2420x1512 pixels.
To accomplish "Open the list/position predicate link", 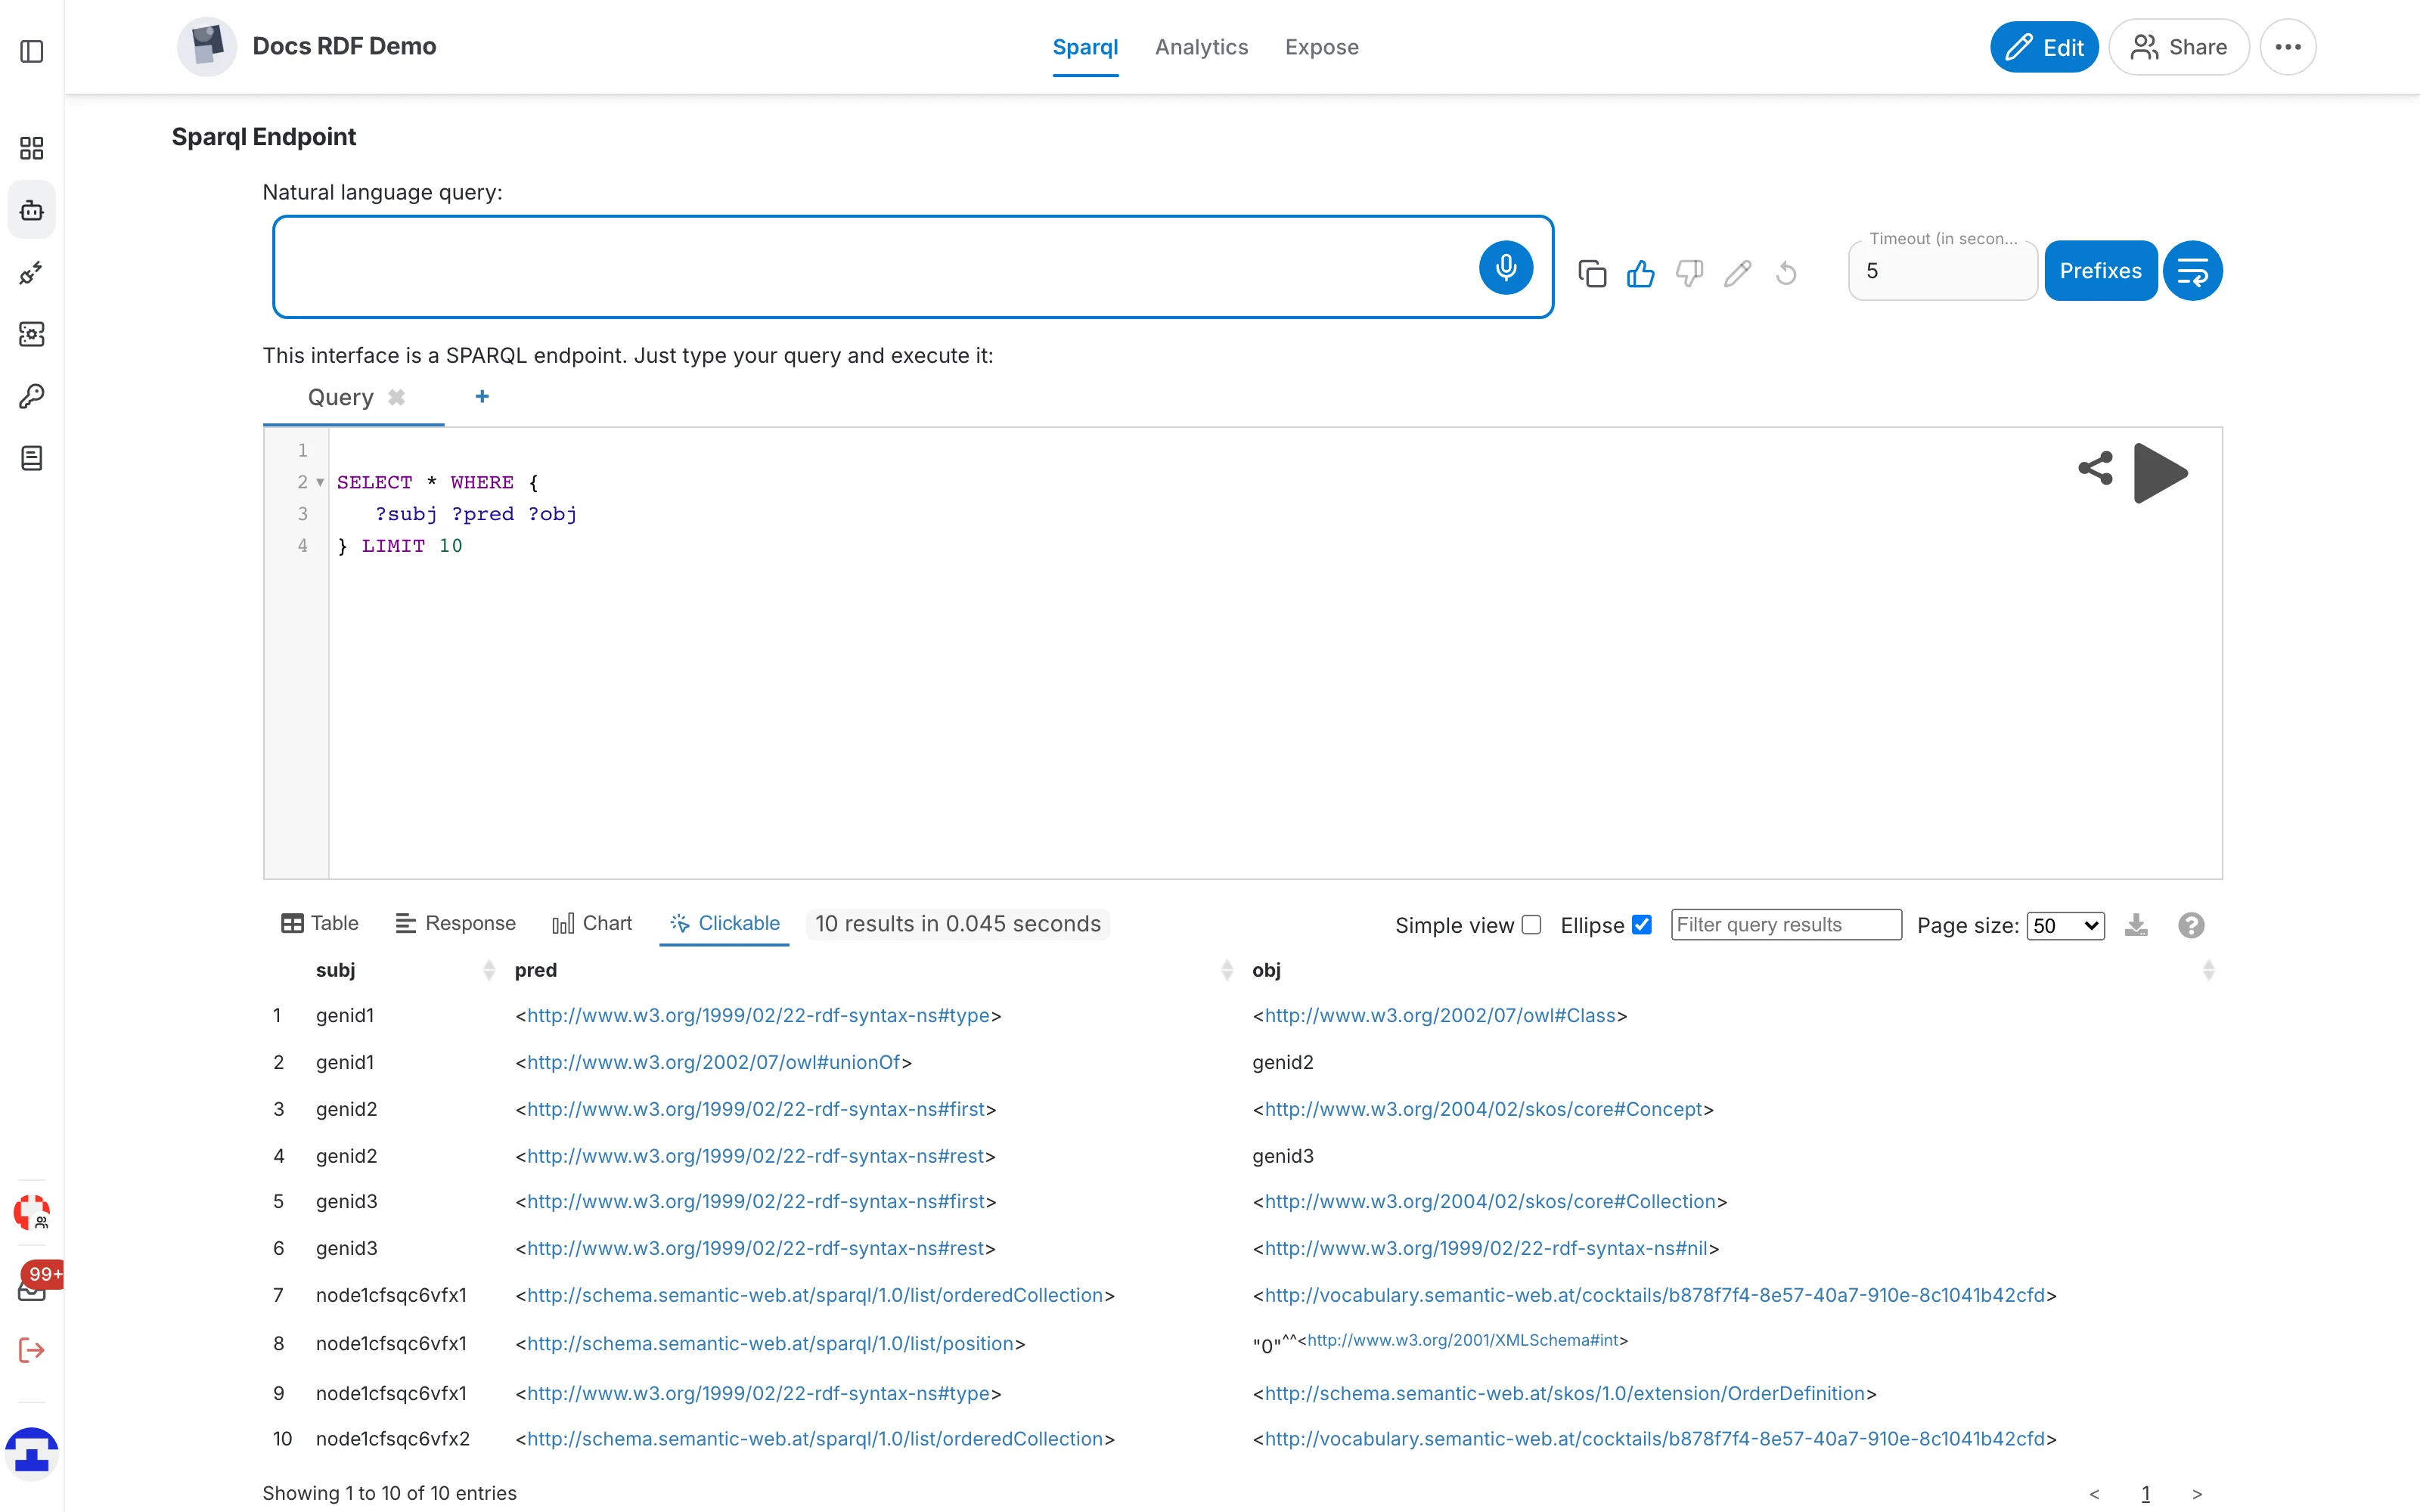I will [770, 1343].
